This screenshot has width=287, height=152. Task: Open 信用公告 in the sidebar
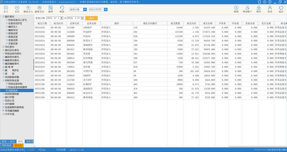pyautogui.click(x=9, y=101)
